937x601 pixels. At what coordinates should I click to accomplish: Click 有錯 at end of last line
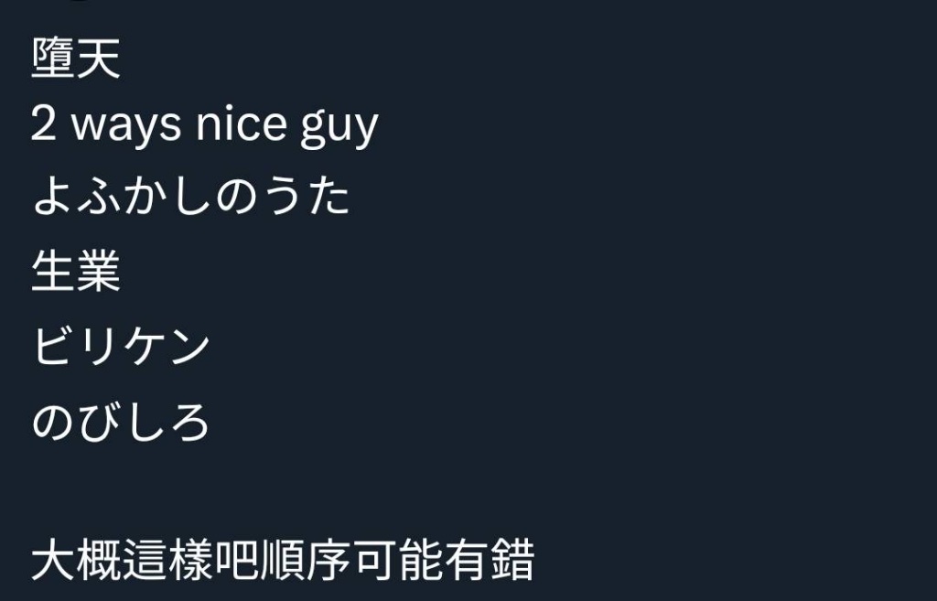tap(490, 560)
